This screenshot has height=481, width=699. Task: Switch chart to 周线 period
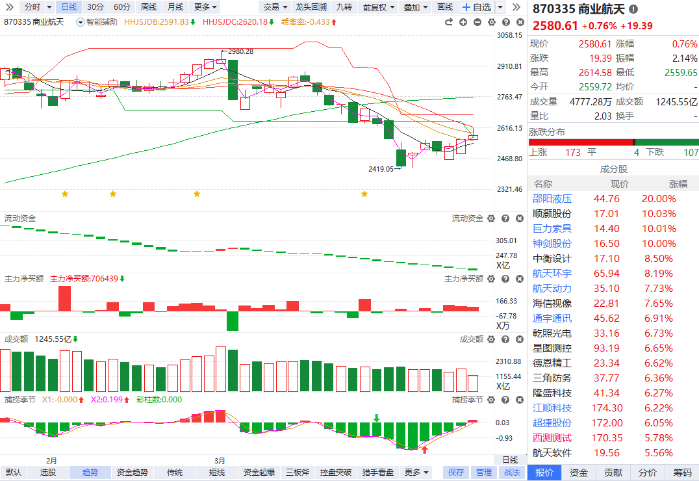pyautogui.click(x=148, y=7)
